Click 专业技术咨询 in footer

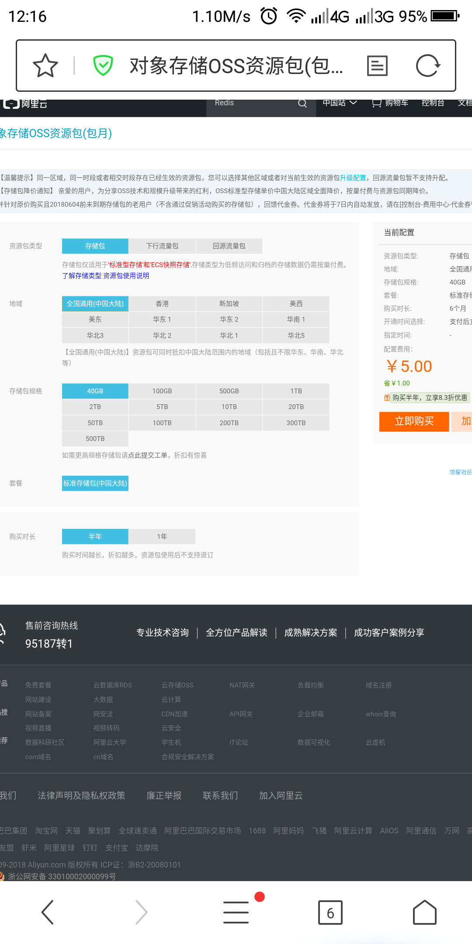pyautogui.click(x=163, y=633)
